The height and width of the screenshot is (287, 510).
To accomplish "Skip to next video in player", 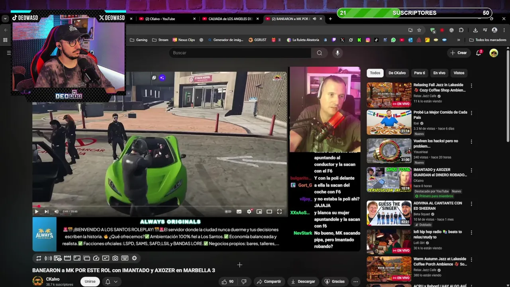I will click(x=46, y=212).
